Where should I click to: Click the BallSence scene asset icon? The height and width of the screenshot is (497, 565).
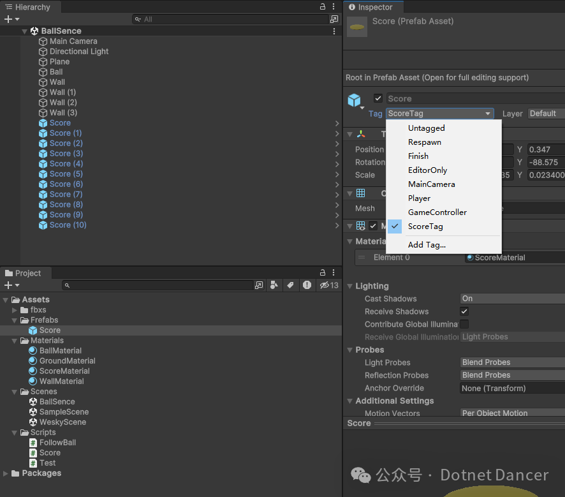click(33, 401)
